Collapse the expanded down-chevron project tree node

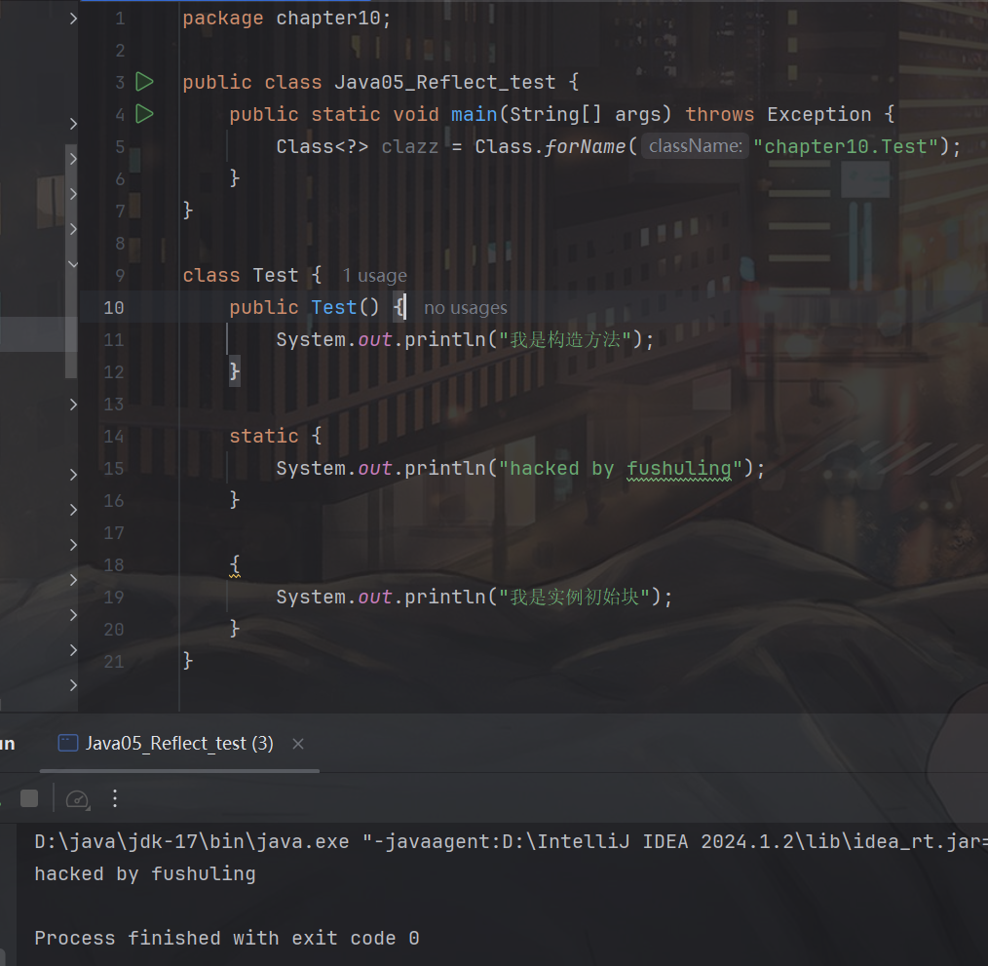(73, 263)
